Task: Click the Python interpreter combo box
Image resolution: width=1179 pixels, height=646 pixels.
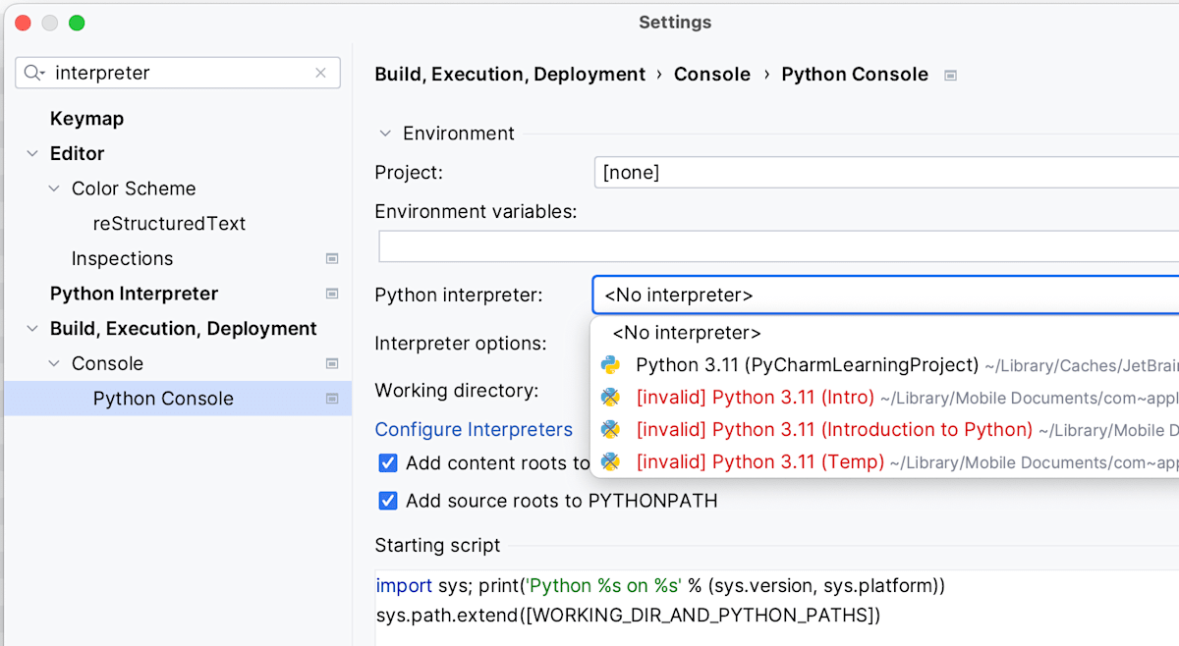Action: pyautogui.click(x=886, y=295)
